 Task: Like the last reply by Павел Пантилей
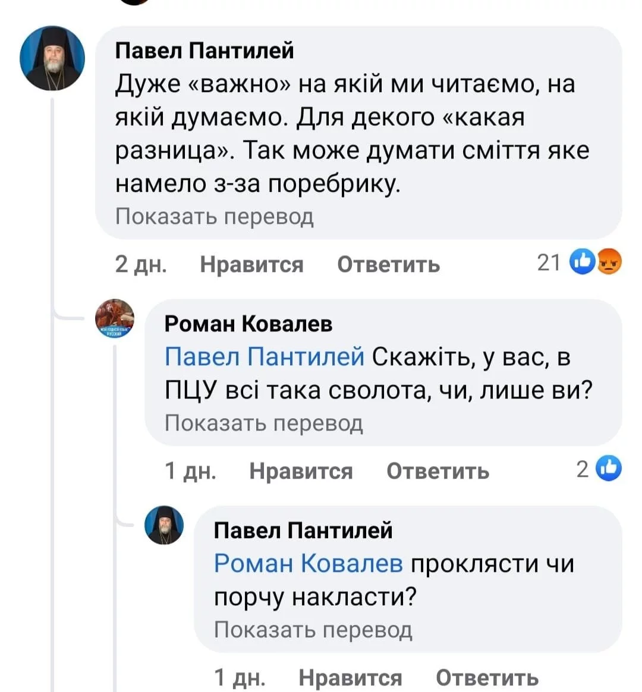click(350, 677)
